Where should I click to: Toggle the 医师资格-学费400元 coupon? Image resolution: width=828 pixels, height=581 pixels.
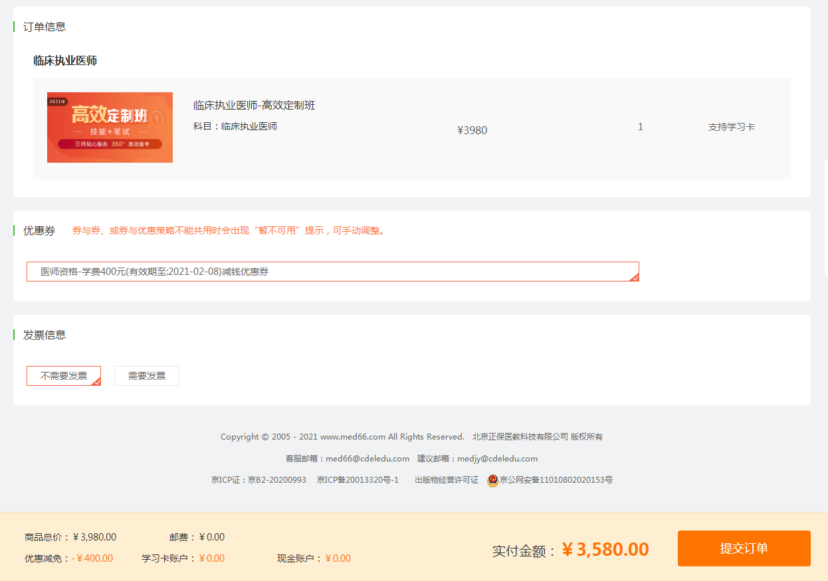(x=332, y=272)
